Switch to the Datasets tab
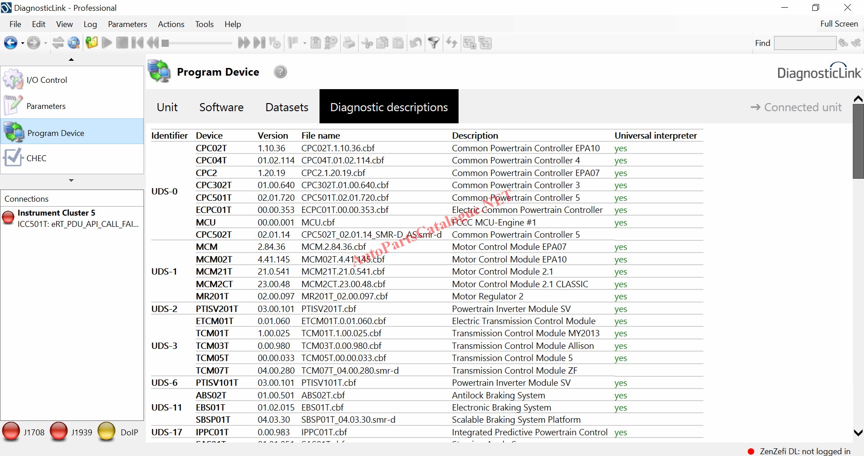 [287, 107]
